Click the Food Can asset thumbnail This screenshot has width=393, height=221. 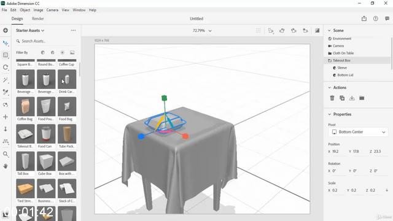(x=46, y=134)
